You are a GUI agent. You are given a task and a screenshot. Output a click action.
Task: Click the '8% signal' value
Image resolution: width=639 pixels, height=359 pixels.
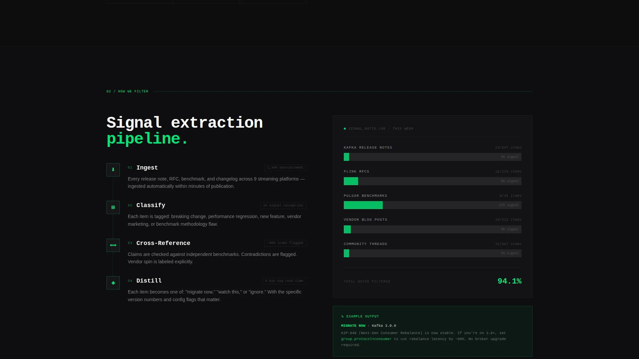coord(510,181)
